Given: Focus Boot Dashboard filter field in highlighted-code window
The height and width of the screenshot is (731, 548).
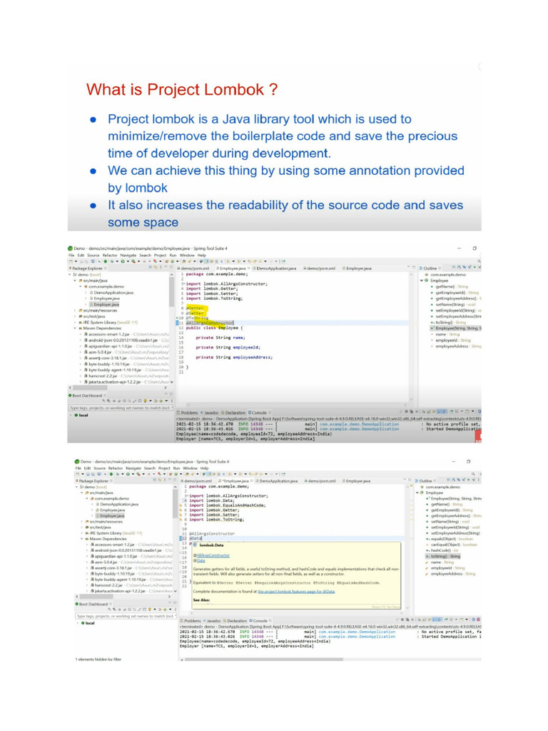Looking at the screenshot, I should coord(121,408).
